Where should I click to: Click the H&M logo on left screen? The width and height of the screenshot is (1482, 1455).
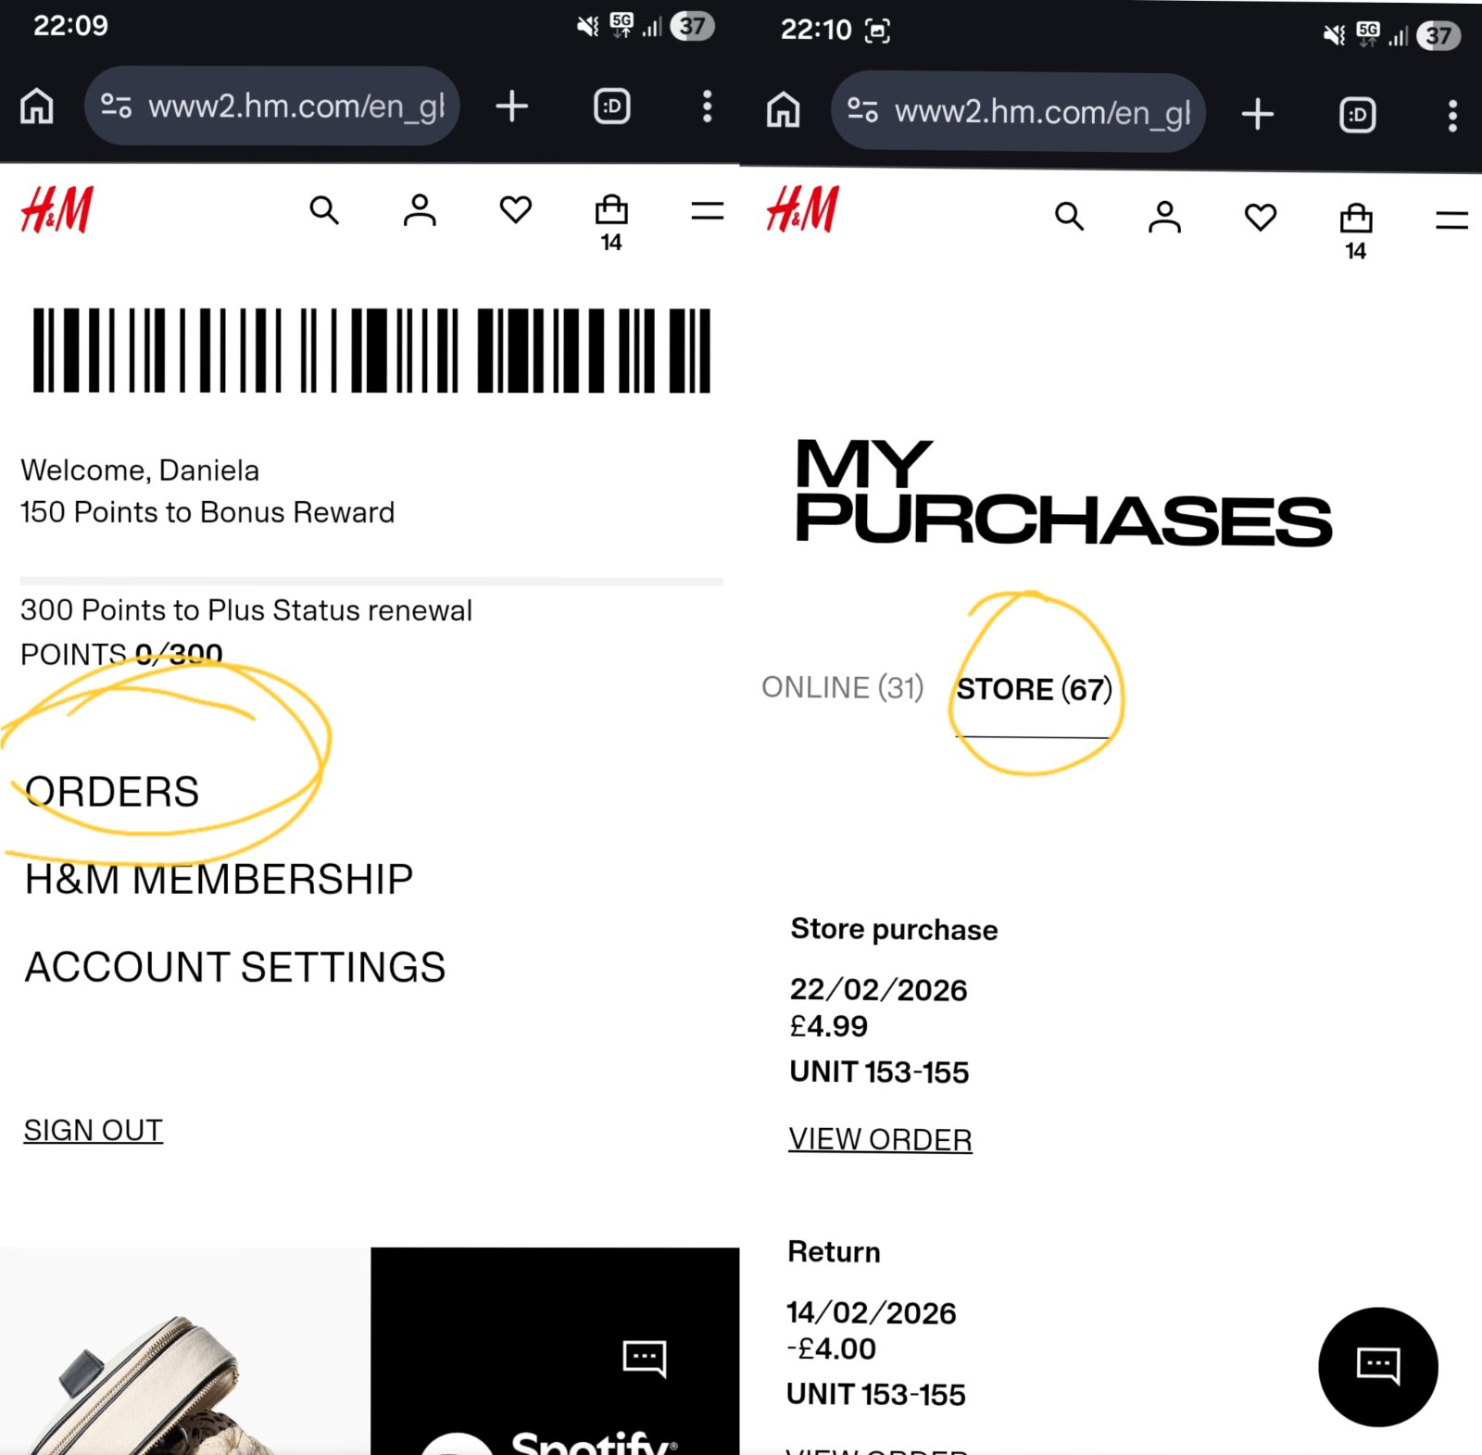(x=57, y=209)
